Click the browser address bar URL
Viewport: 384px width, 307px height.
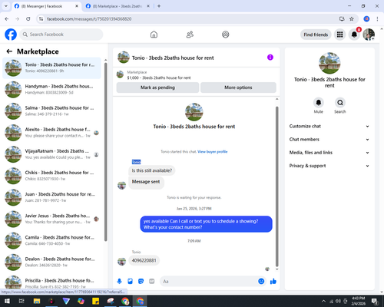pos(89,19)
